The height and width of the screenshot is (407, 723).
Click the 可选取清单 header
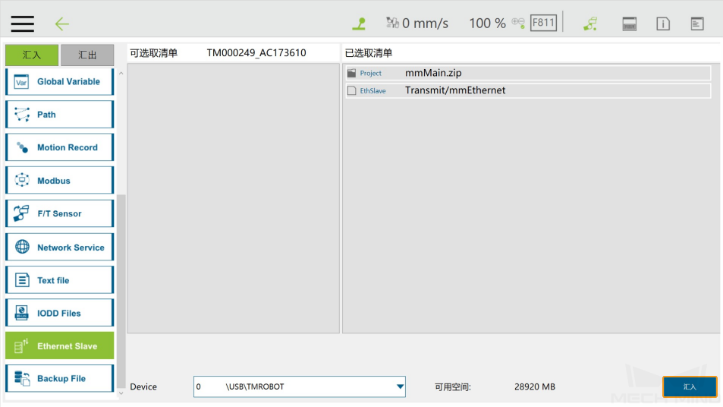153,53
